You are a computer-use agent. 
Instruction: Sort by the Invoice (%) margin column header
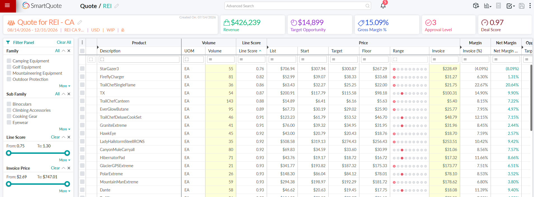[x=472, y=51]
